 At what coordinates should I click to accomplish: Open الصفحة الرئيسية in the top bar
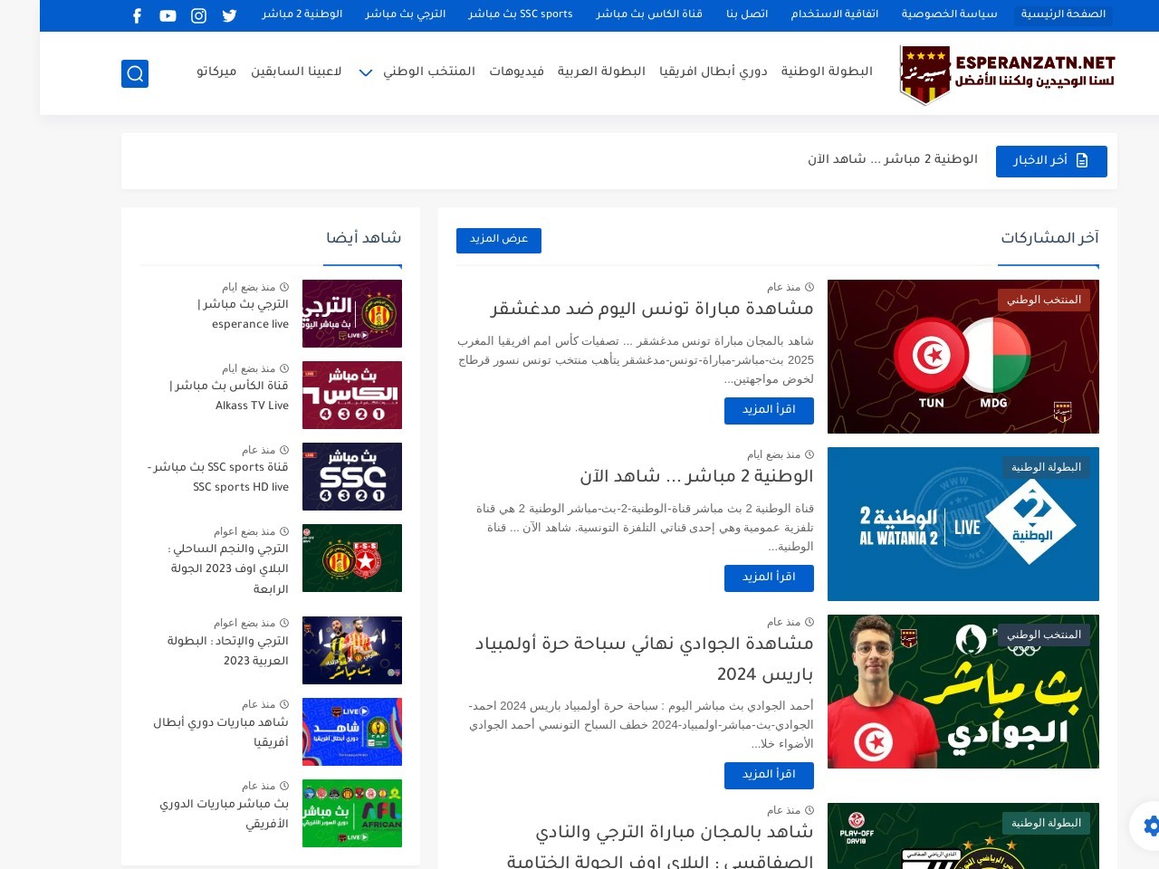pyautogui.click(x=1063, y=14)
